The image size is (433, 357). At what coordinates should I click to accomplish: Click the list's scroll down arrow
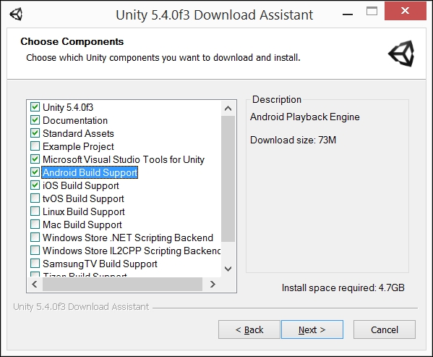coord(228,269)
